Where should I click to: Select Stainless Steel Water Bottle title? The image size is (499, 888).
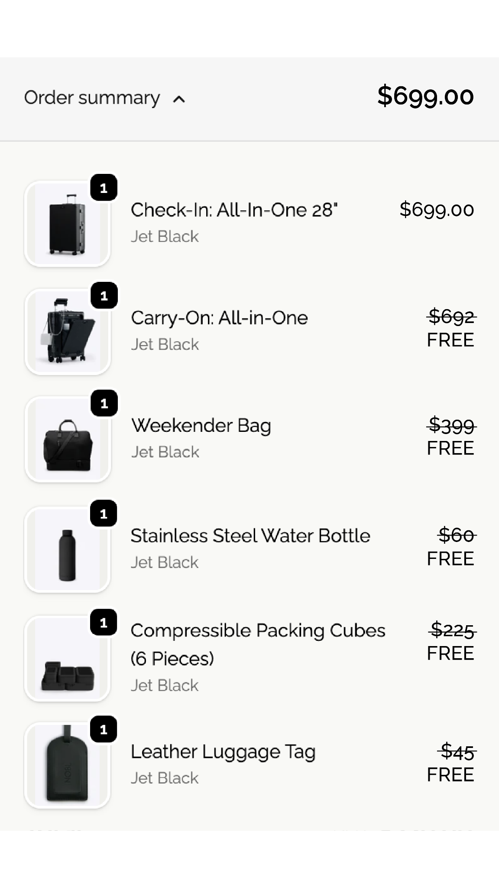[x=250, y=536]
